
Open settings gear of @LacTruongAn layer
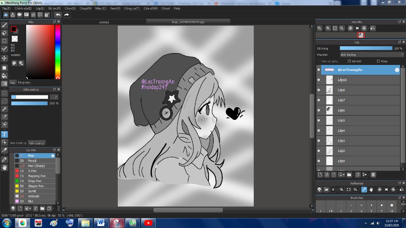396,70
